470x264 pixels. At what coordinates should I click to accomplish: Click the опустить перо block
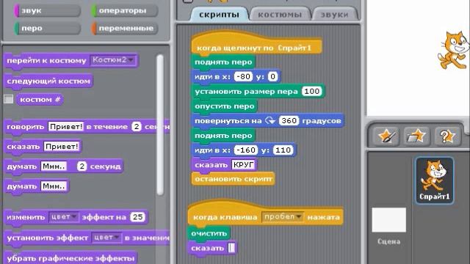point(225,106)
